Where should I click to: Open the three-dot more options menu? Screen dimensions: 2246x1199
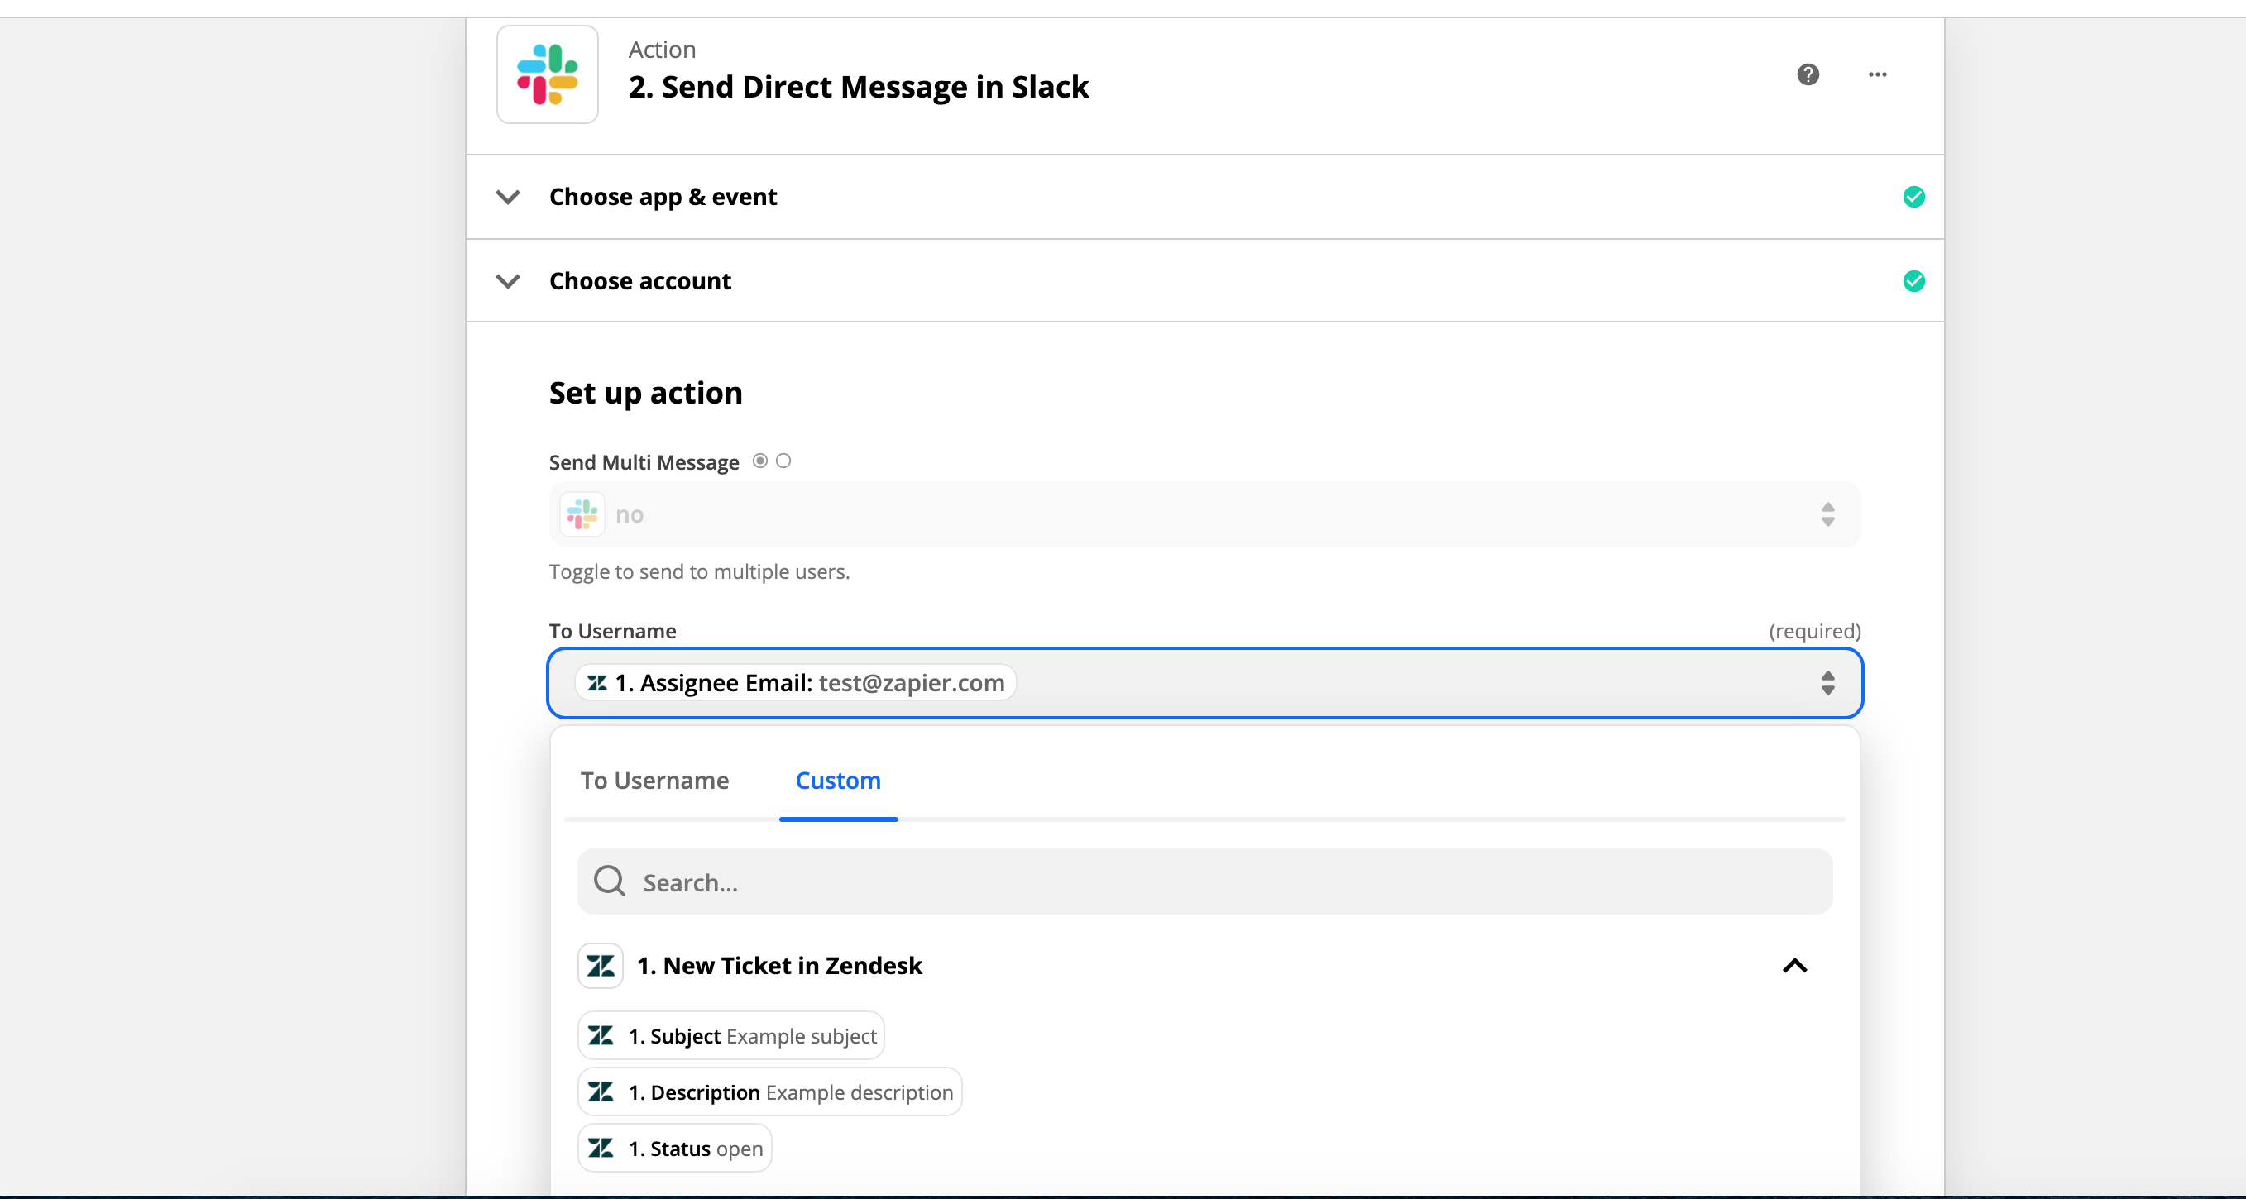click(x=1877, y=74)
